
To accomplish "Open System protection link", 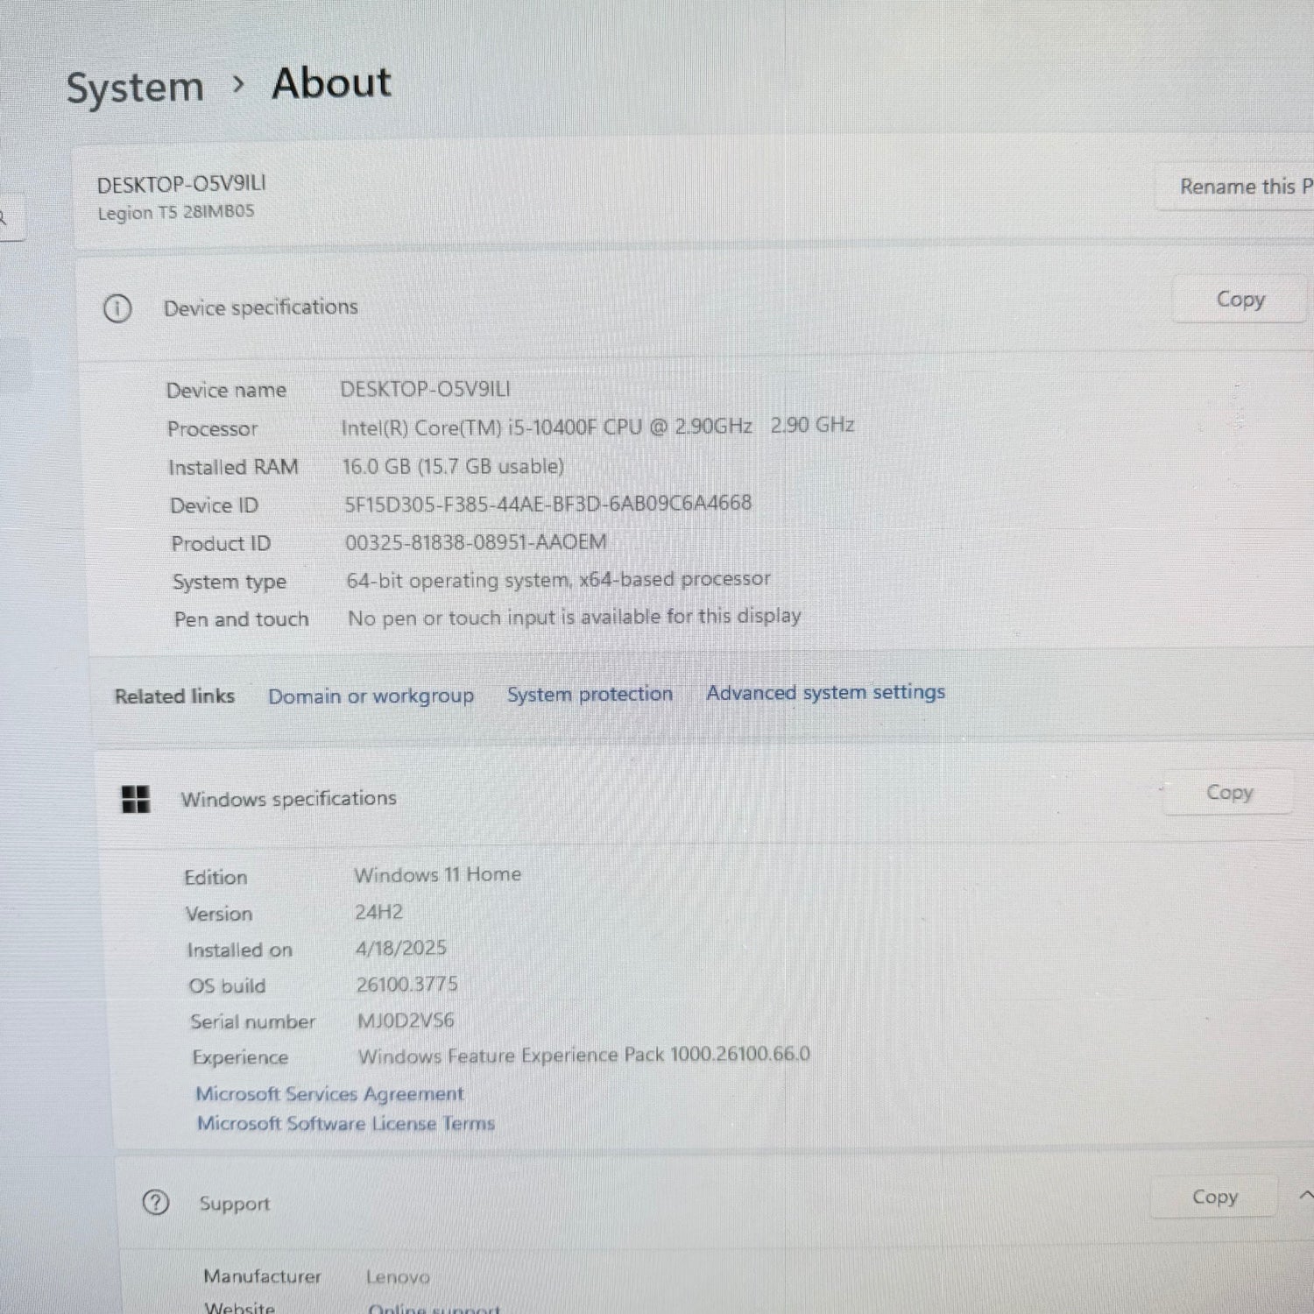I will coord(590,694).
